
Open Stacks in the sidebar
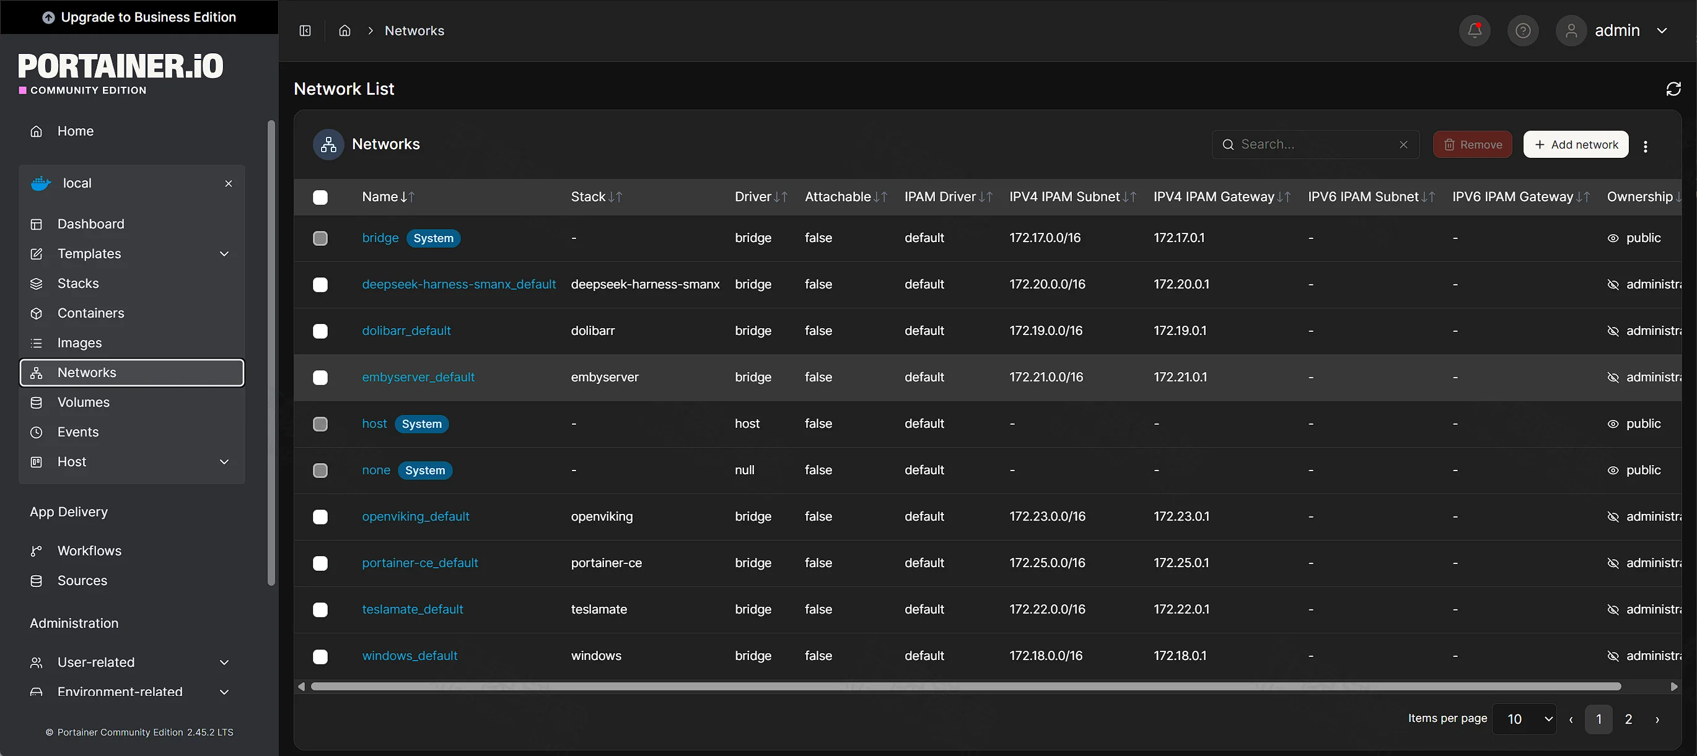[x=131, y=284]
